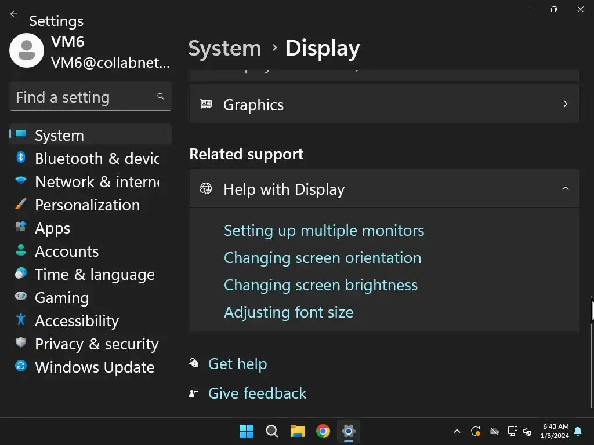594x445 pixels.
Task: Open Time & language settings
Action: pos(94,275)
